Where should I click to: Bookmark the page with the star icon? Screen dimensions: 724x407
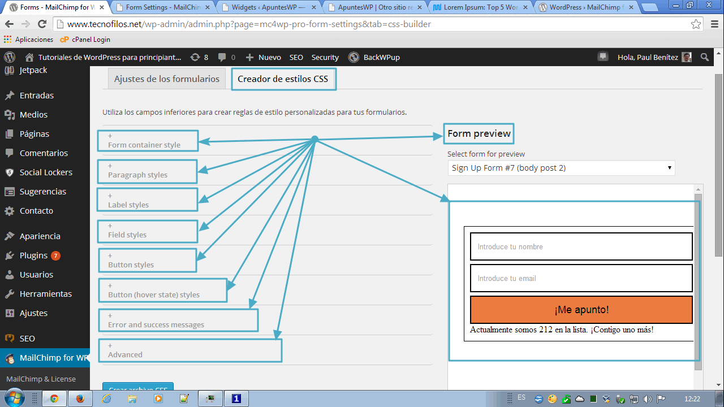coord(696,24)
